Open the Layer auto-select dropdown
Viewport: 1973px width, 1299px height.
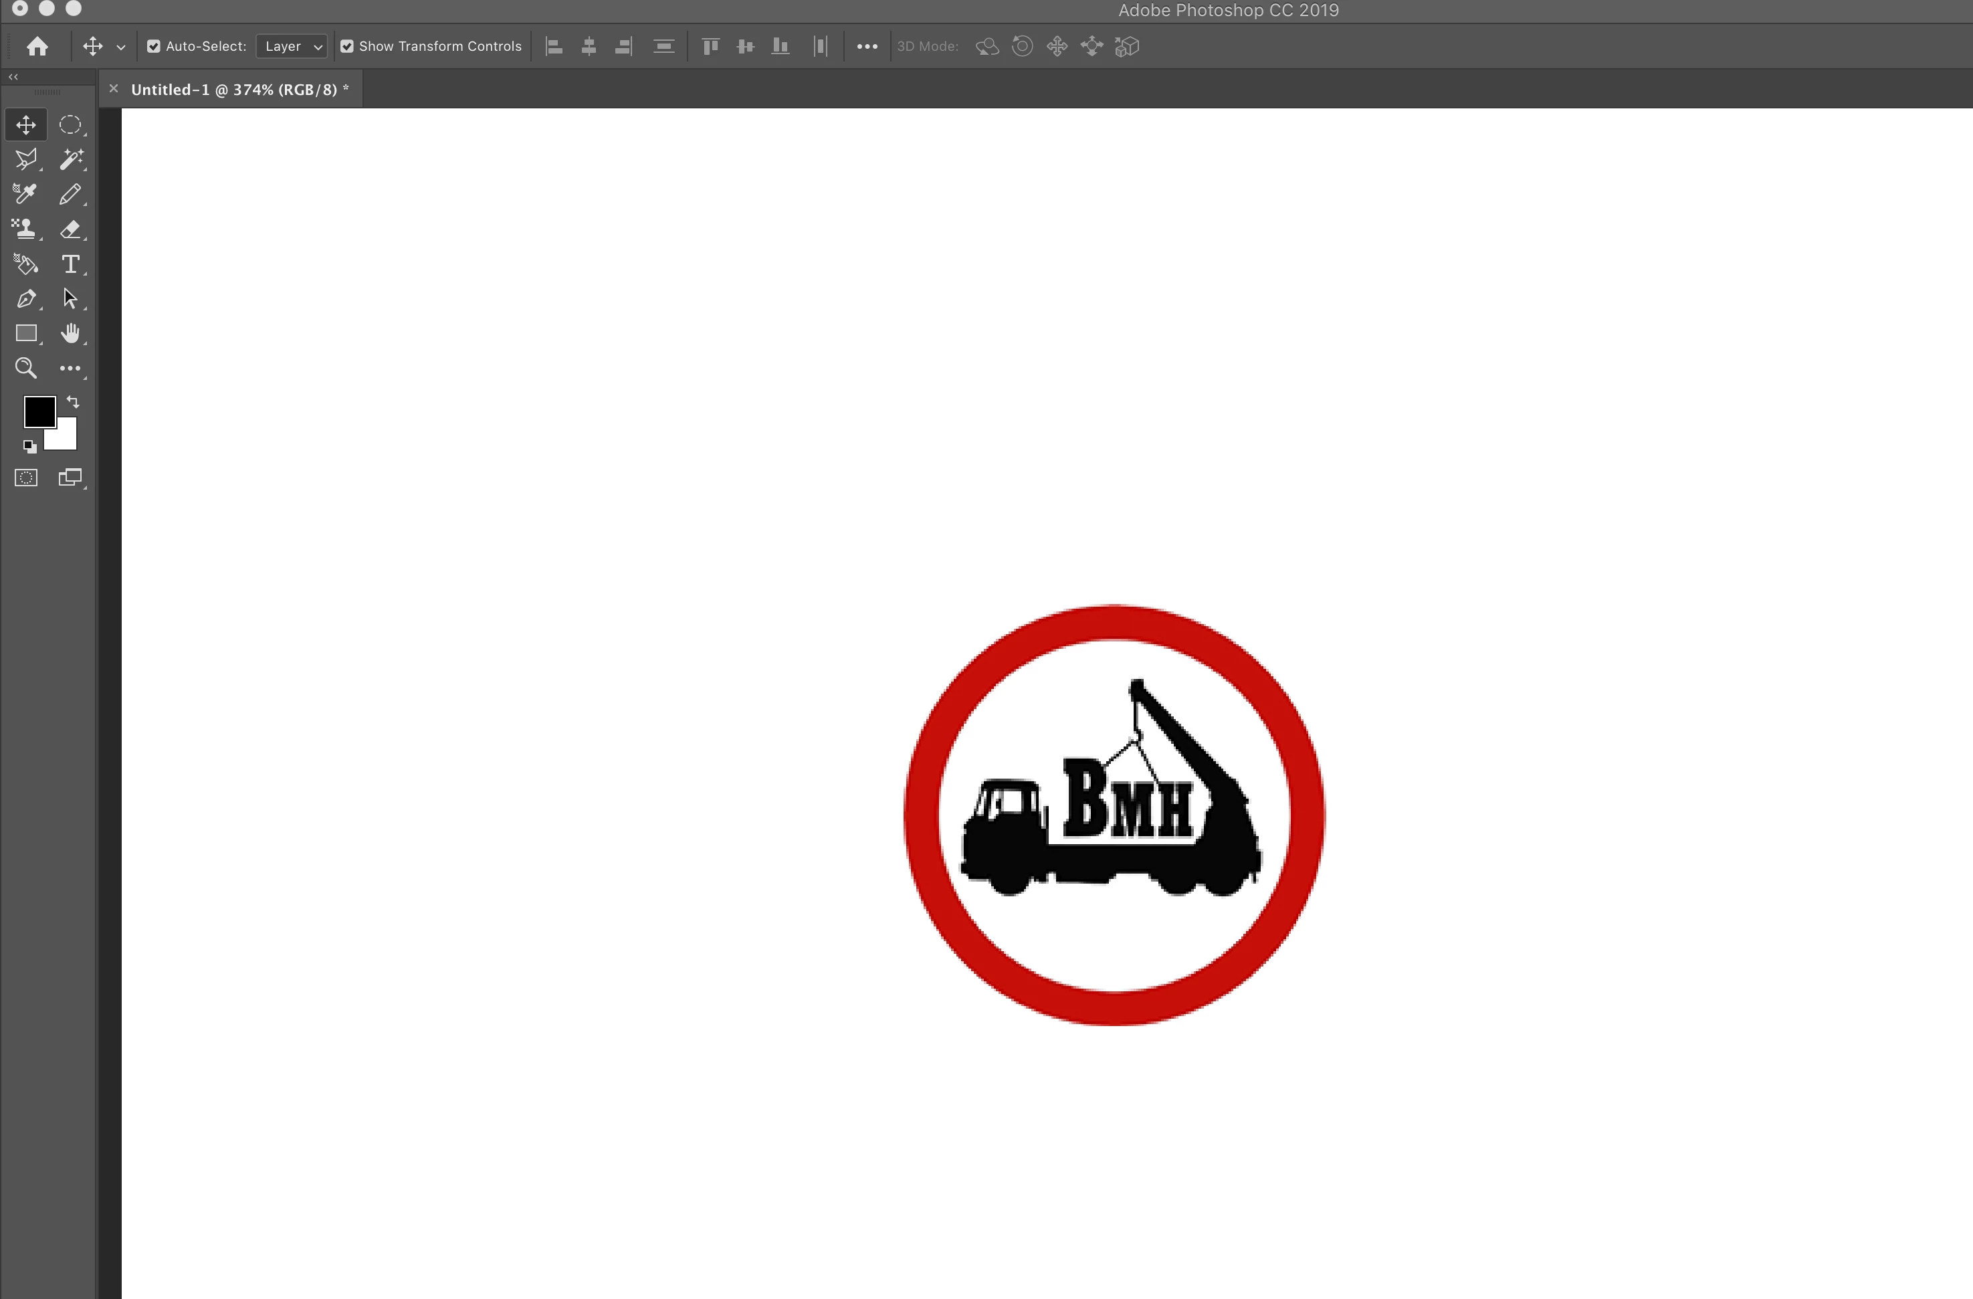(x=293, y=46)
